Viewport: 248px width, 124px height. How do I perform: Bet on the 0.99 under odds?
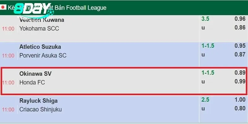point(240,82)
